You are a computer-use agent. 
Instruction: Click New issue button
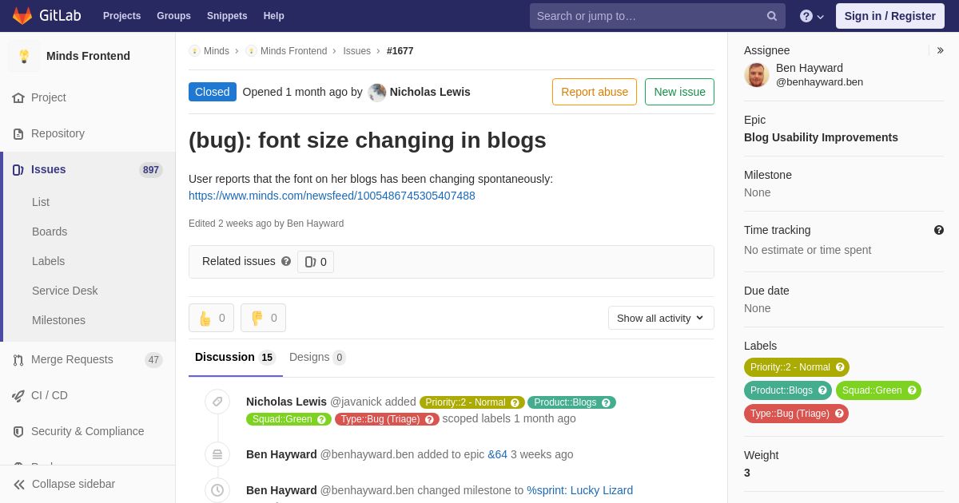pos(679,92)
